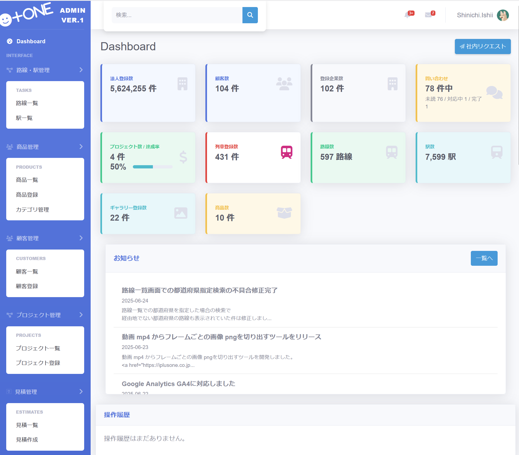519x455 pixels.
Task: Collapse 商品管理 section chevron
Action: click(x=81, y=147)
